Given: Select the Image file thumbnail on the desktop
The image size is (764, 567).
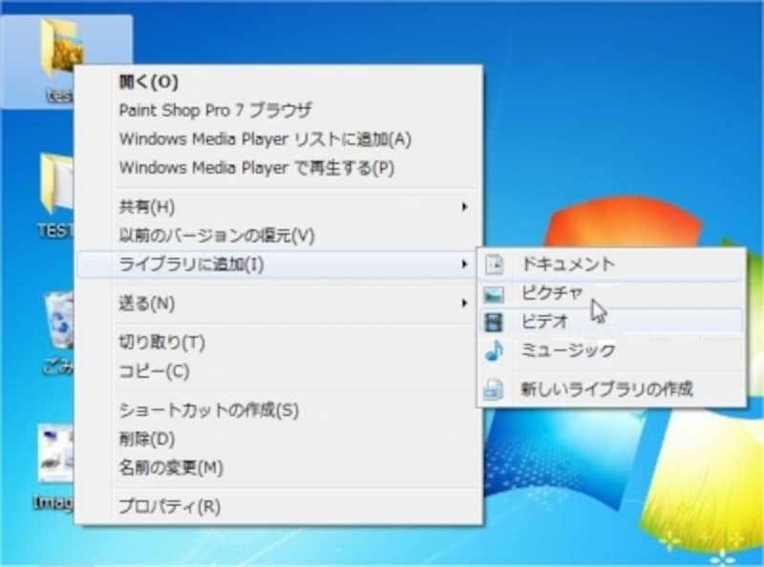Looking at the screenshot, I should coord(56,453).
